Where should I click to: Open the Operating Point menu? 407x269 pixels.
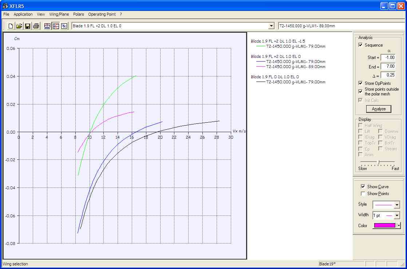(x=102, y=14)
